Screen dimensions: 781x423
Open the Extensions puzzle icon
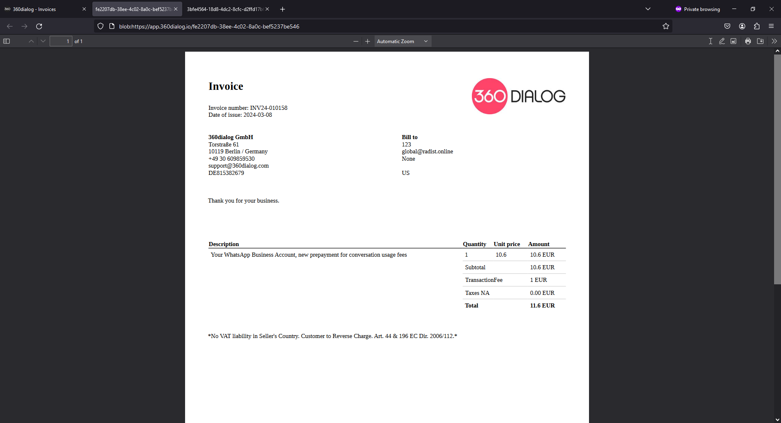(757, 26)
